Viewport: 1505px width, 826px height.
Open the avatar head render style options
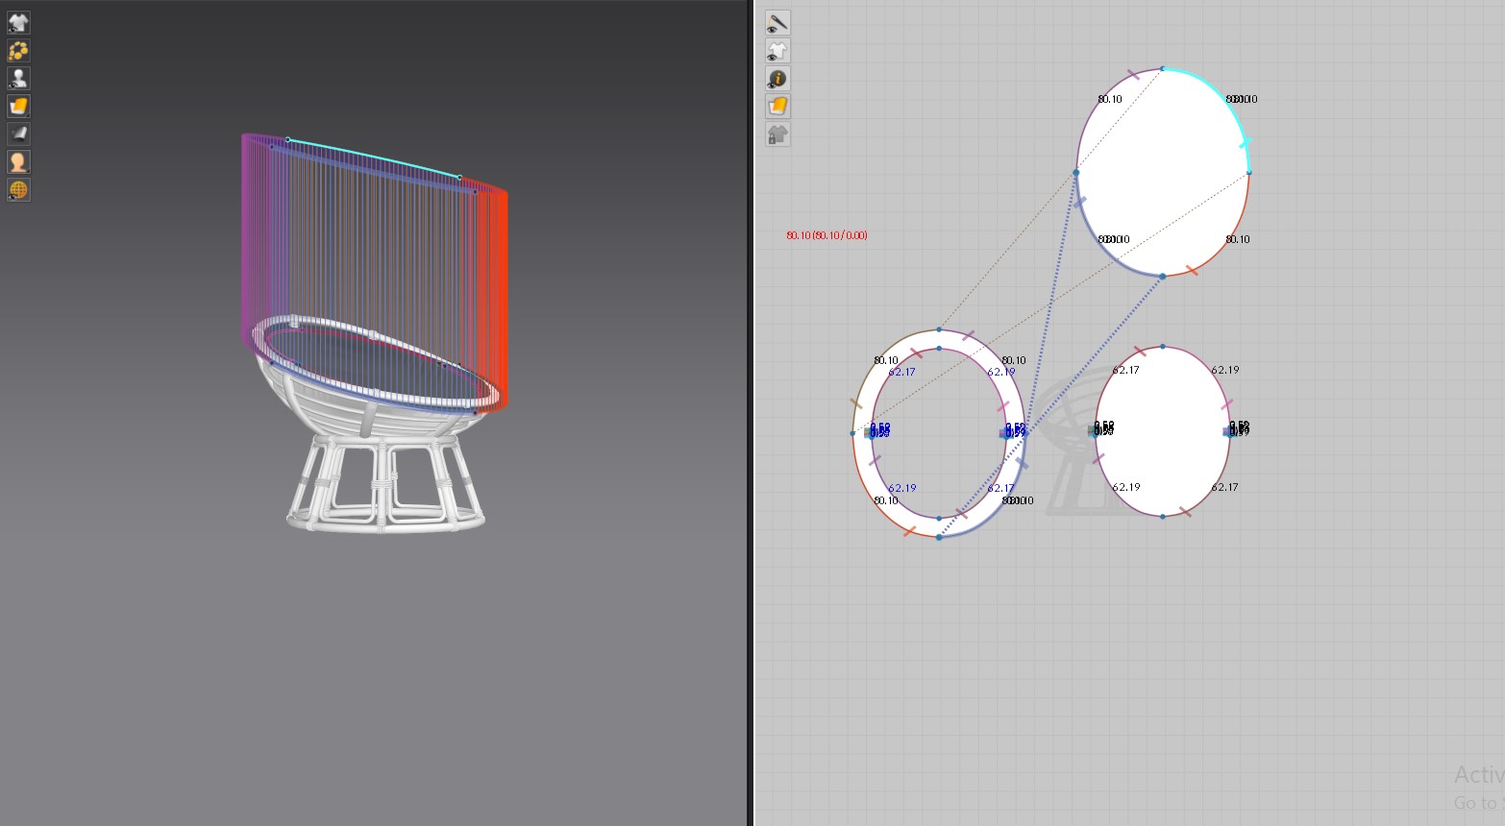[18, 161]
